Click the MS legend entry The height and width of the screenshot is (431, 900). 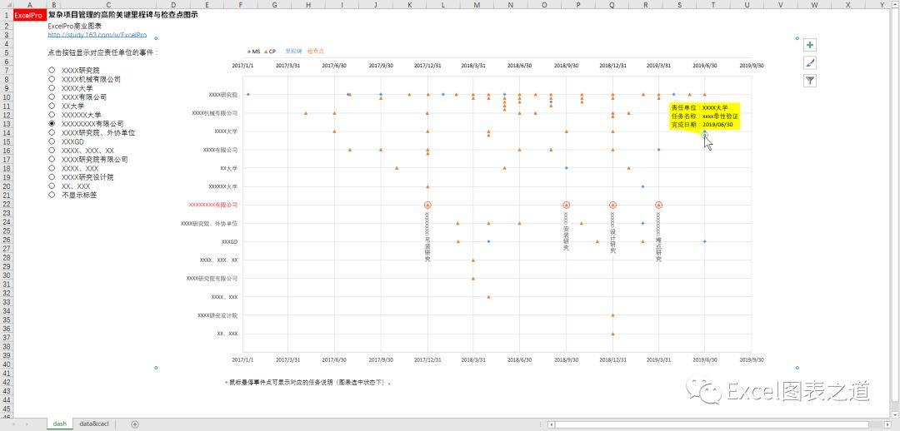point(253,52)
